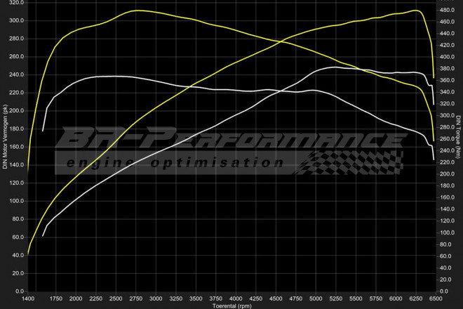The height and width of the screenshot is (309, 463).
Task: Click 300.0 on the right torque axis
Action: [446, 116]
